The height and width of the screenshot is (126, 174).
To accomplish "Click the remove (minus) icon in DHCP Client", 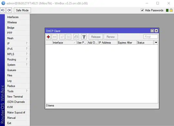I will (x=54, y=37).
